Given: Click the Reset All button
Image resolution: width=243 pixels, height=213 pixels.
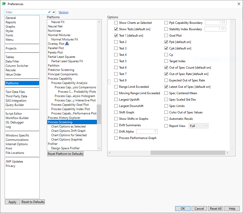Looking at the screenshot, I should point(216,208).
